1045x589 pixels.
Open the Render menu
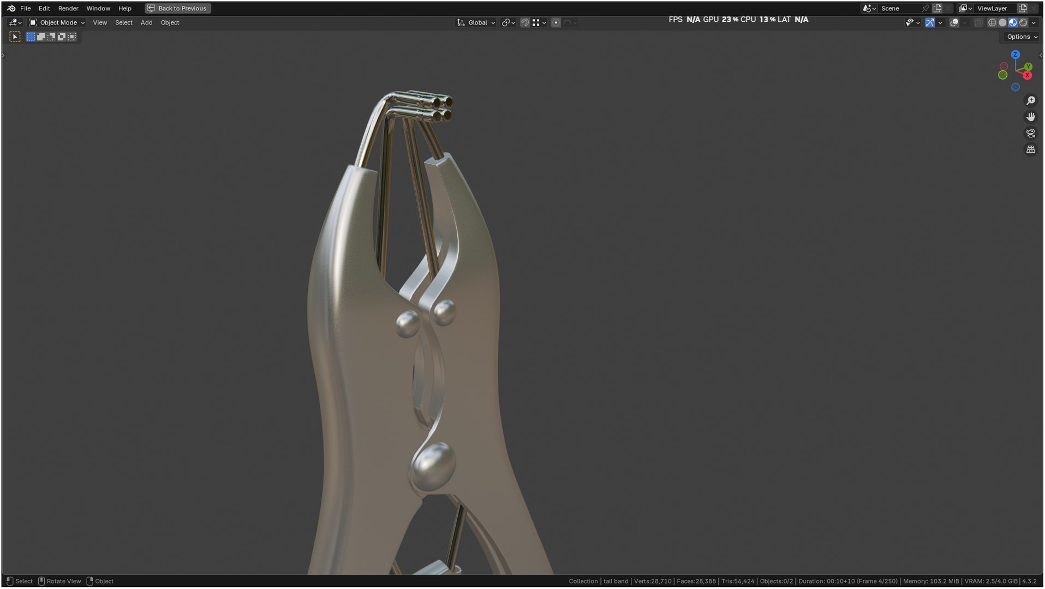(68, 8)
